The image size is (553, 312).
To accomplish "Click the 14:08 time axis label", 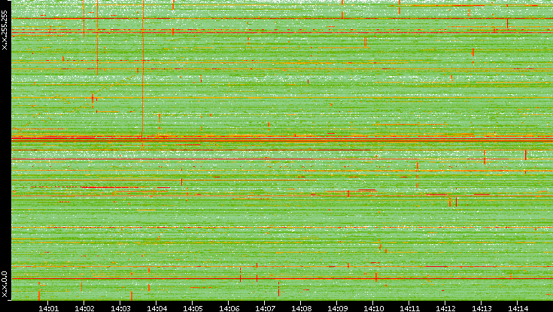I will 301,309.
